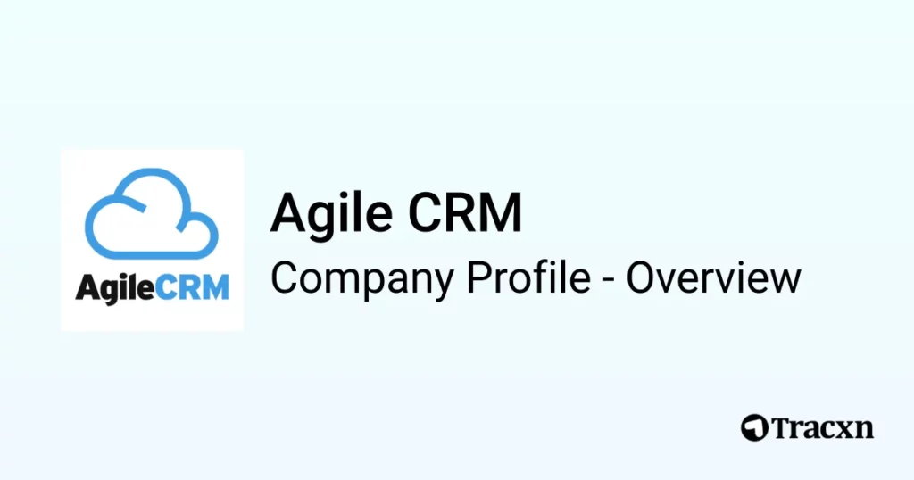Viewport: 914px width, 480px height.
Task: Click the Tracxn circular arrow icon
Action: pos(754,428)
